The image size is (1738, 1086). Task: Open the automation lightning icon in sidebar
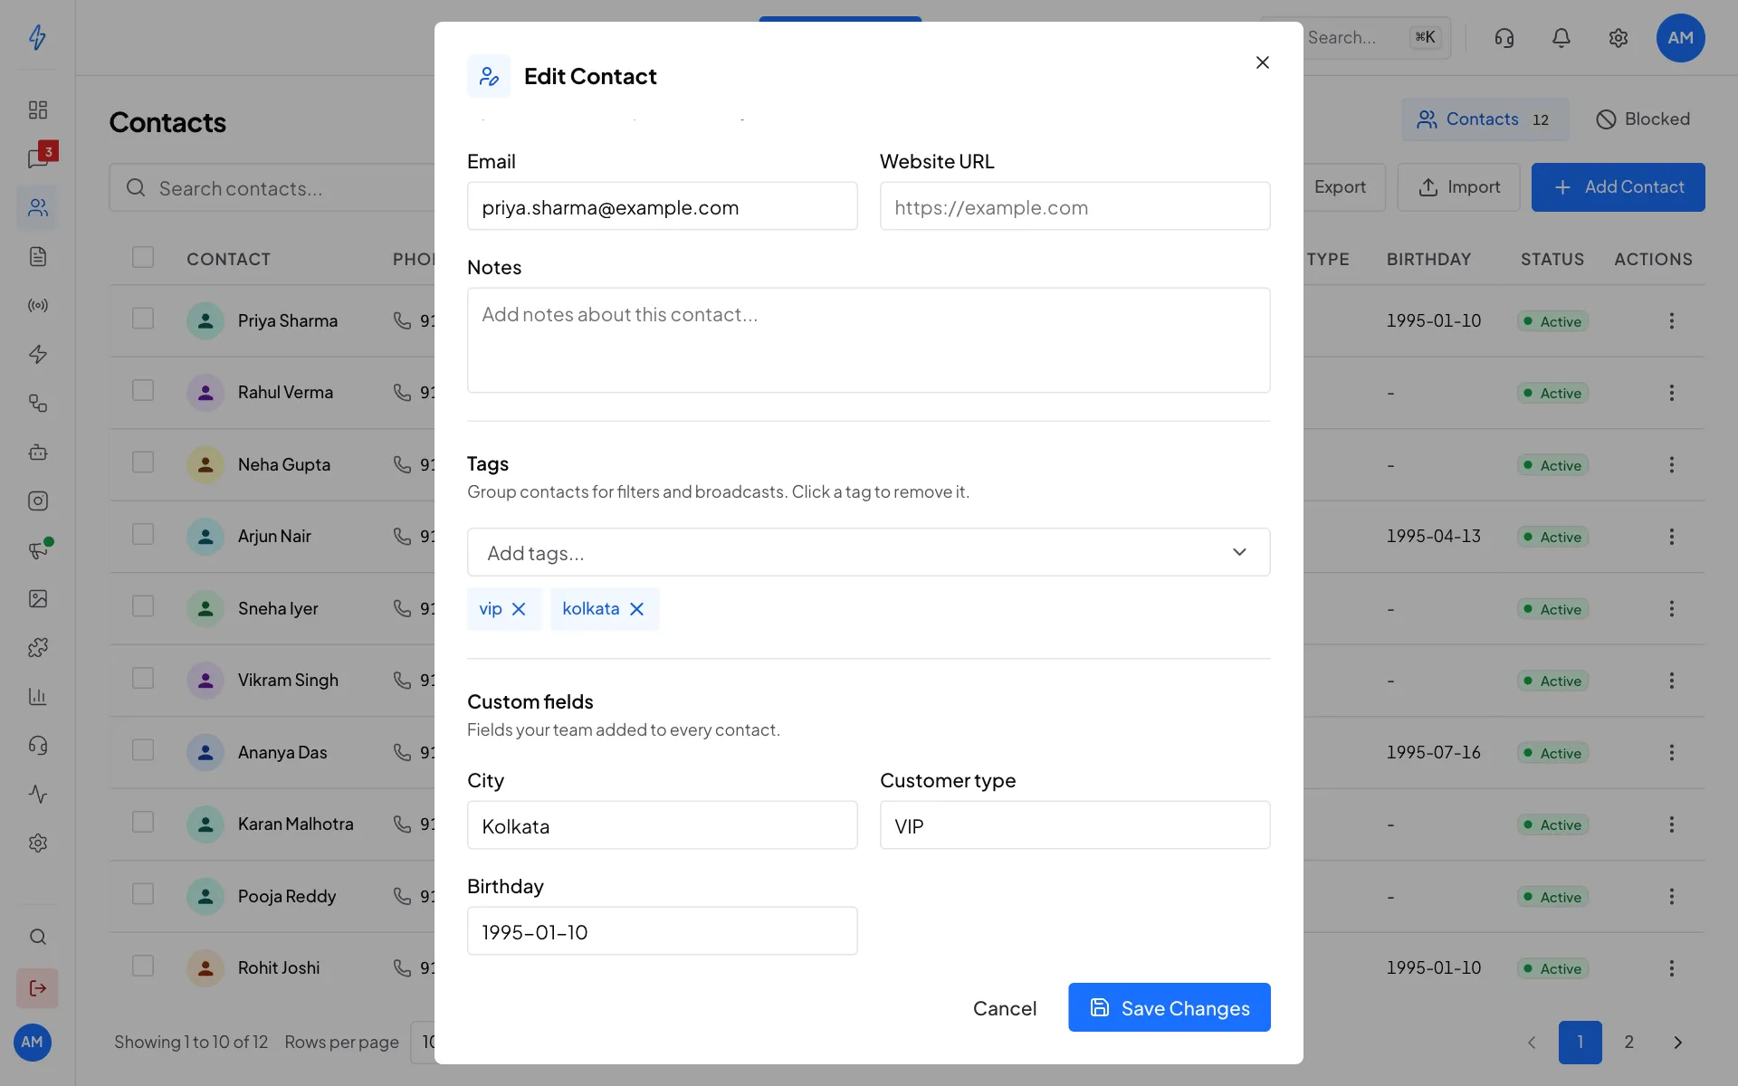tap(37, 355)
